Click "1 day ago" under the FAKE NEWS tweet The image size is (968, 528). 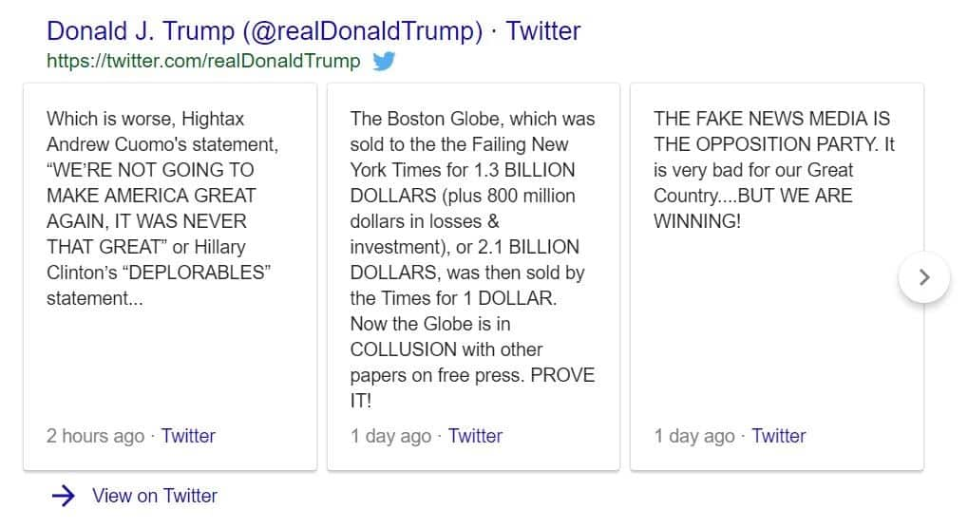point(694,436)
